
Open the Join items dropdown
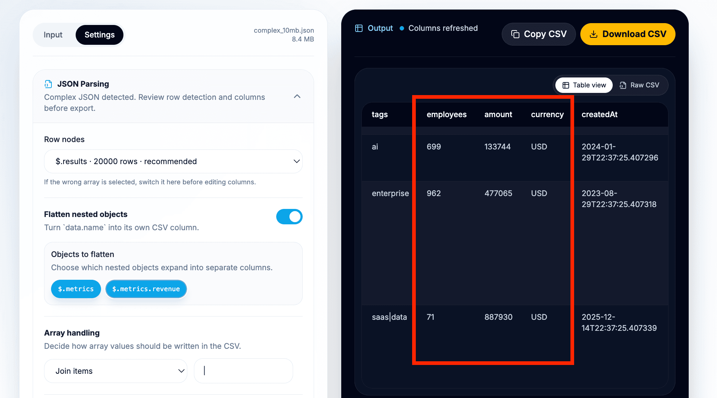coord(116,371)
